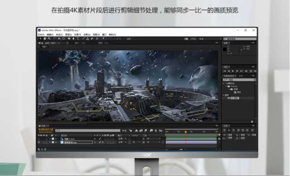Open the 动画(A) menu
This screenshot has width=290, height=176.
pyautogui.click(x=87, y=35)
